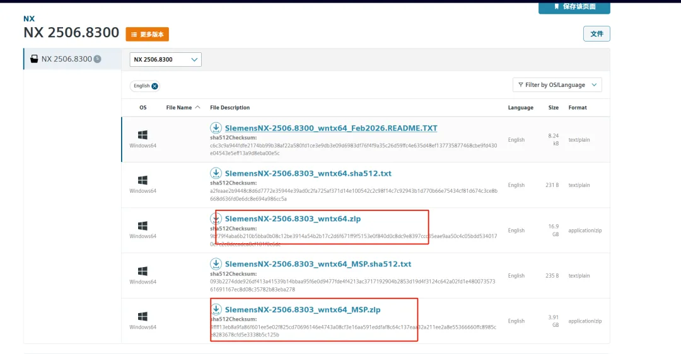This screenshot has width=681, height=354.
Task: Click Windows logo in wntx64_MSP.zip row
Action: click(143, 316)
